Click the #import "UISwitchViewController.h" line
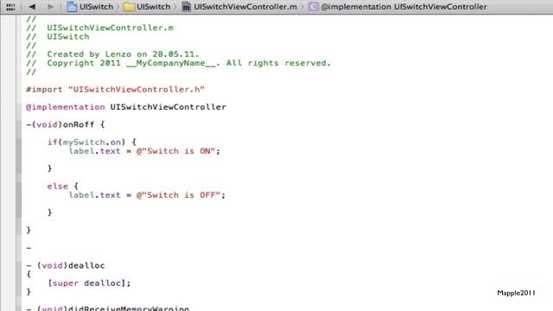 pos(115,90)
